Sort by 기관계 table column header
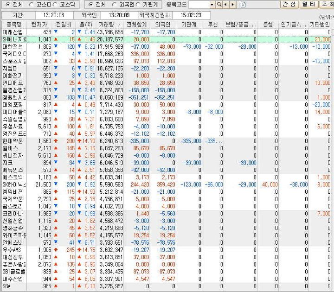 [x=189, y=25]
